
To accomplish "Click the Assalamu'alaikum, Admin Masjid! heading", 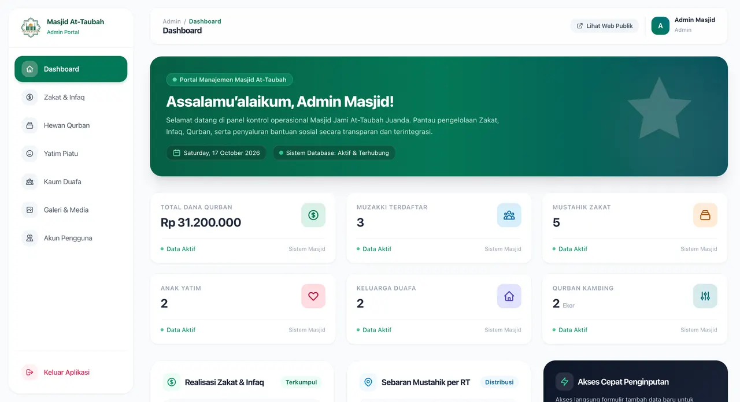I will [x=280, y=102].
